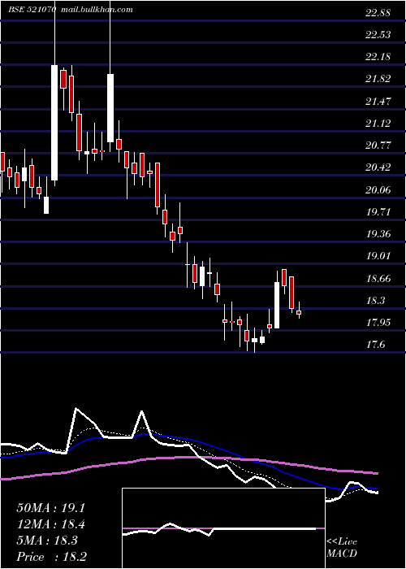Viewport: 406px width, 569px height.
Task: Click the 22.18 price axis label
Action: pos(378,57)
